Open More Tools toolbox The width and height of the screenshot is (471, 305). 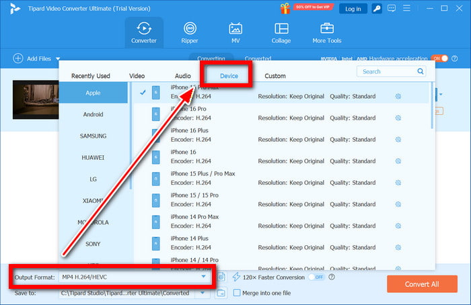point(327,32)
